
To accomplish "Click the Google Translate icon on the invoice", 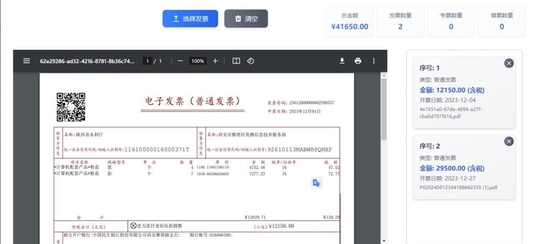I will click(x=316, y=183).
